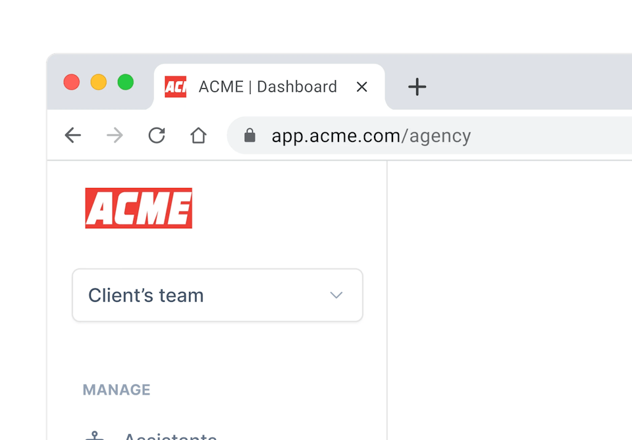Click the Assistants icon under Manage
The image size is (632, 440).
tap(95, 435)
